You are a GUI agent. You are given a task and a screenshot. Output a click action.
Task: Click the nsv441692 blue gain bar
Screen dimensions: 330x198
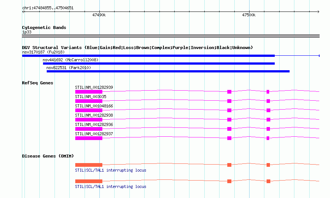pyautogui.click(x=159, y=64)
